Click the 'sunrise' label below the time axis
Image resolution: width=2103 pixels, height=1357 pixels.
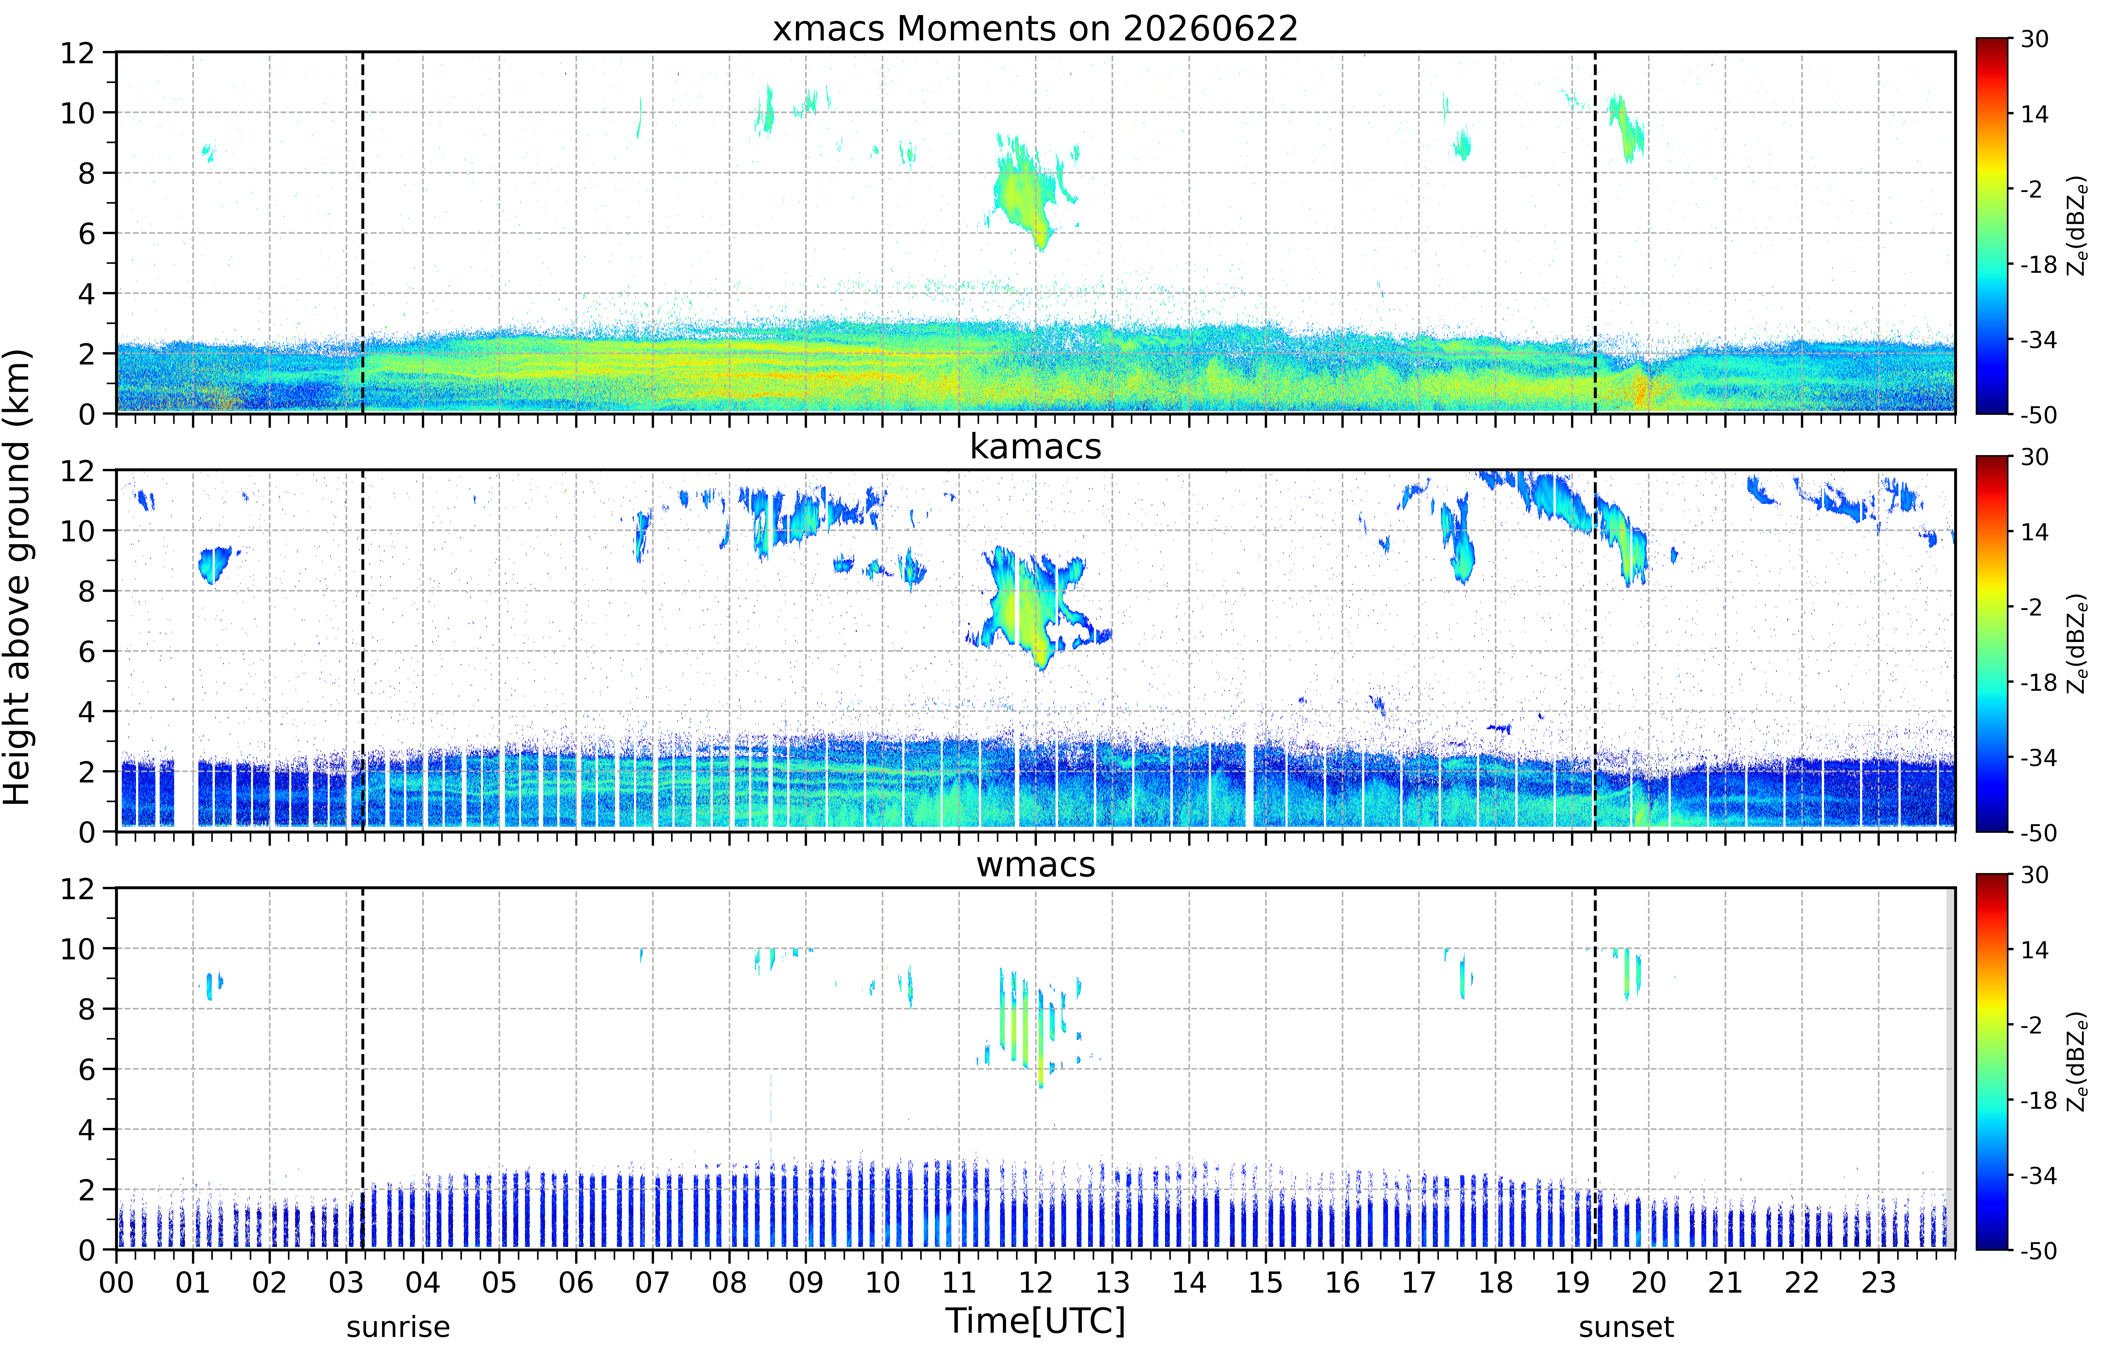point(398,1327)
